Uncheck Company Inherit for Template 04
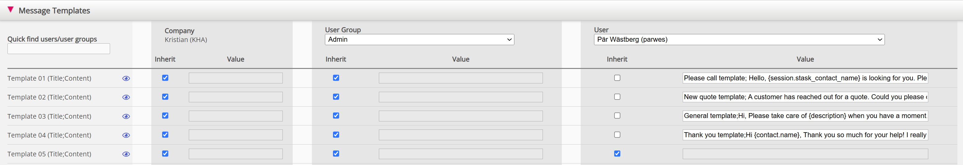 click(165, 134)
